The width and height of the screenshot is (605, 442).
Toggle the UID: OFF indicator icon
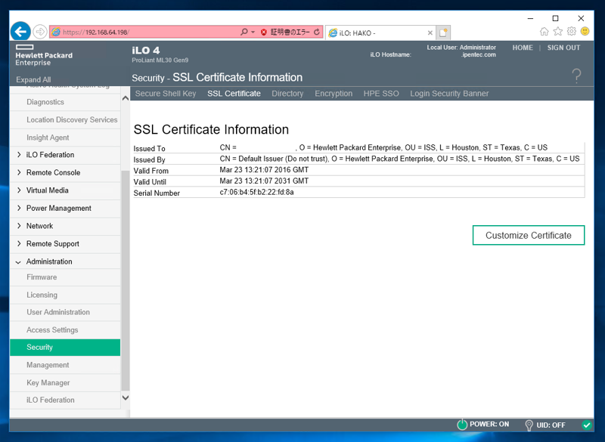click(x=529, y=425)
